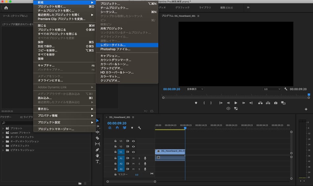Click the Add Marker icon in Program monitor
This screenshot has width=313, height=186.
[196, 103]
